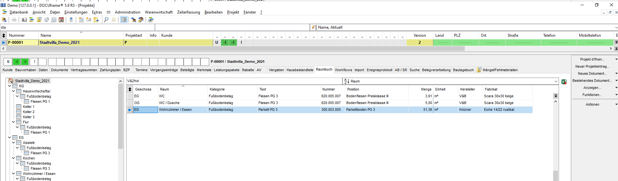
Task: Click the price tag toolbar icon
Action: pos(46,20)
